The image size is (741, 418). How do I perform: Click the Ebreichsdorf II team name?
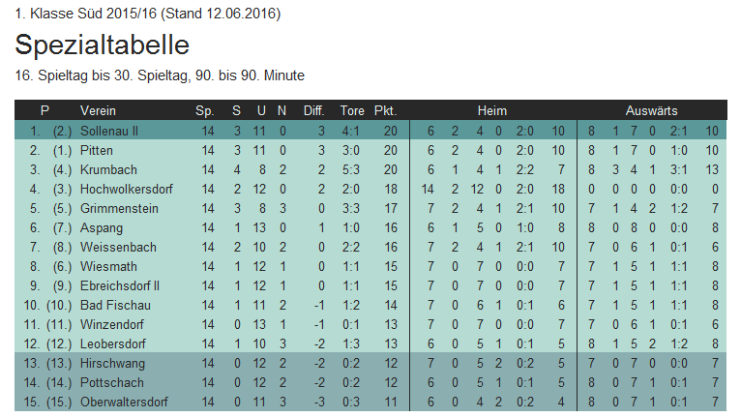tap(120, 285)
